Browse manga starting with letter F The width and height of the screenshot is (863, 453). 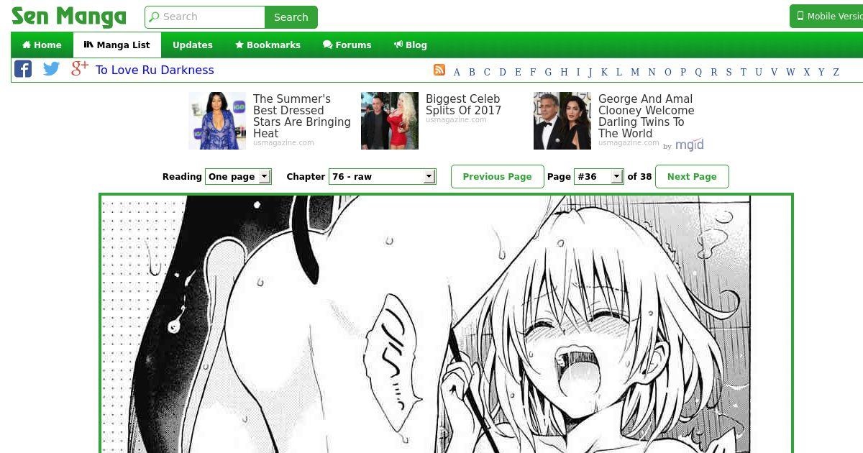tap(533, 72)
